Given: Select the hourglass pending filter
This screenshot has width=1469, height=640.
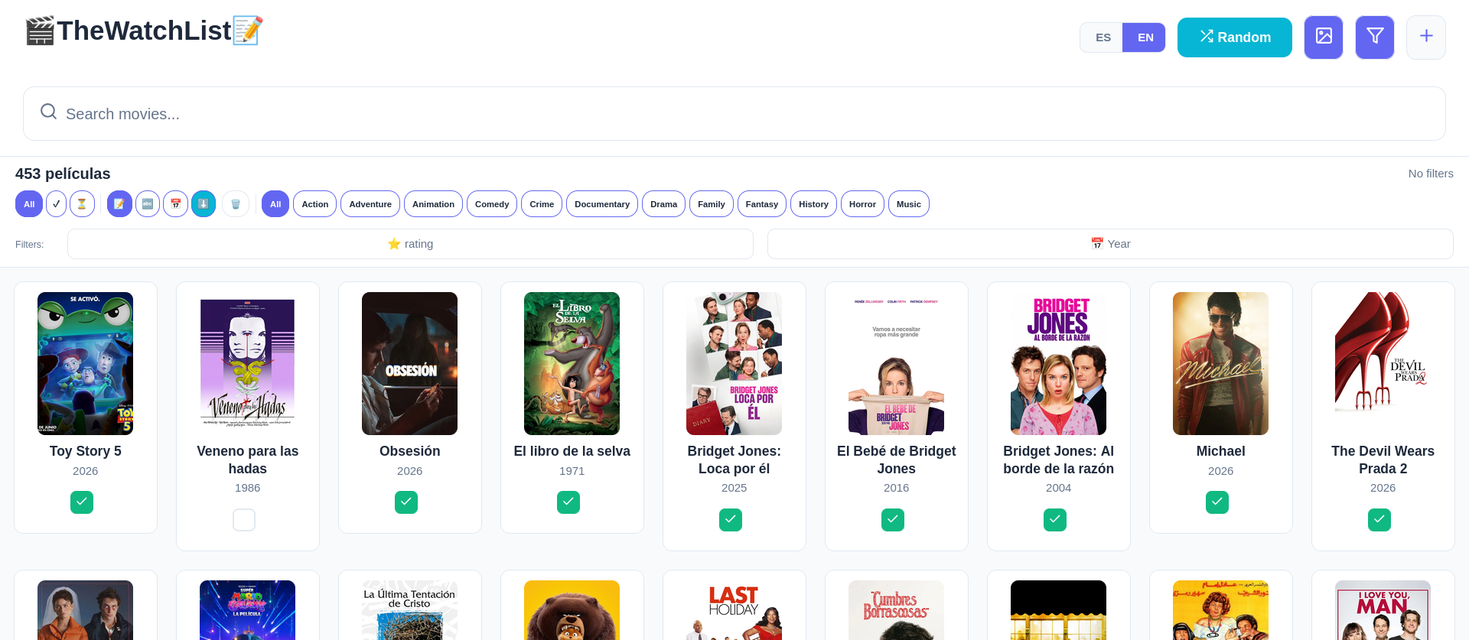Looking at the screenshot, I should click(82, 204).
